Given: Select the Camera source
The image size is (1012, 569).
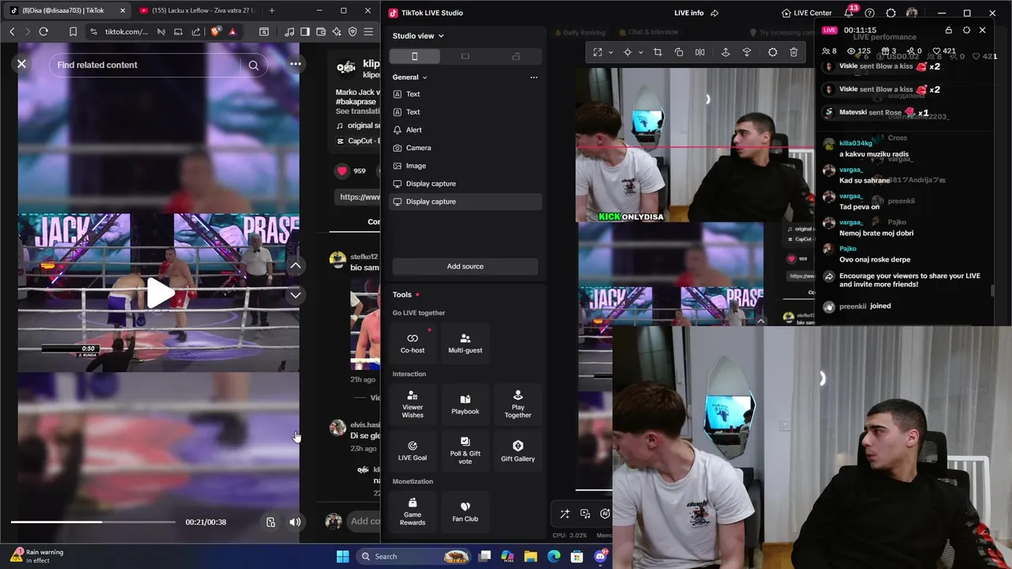Looking at the screenshot, I should pyautogui.click(x=465, y=148).
